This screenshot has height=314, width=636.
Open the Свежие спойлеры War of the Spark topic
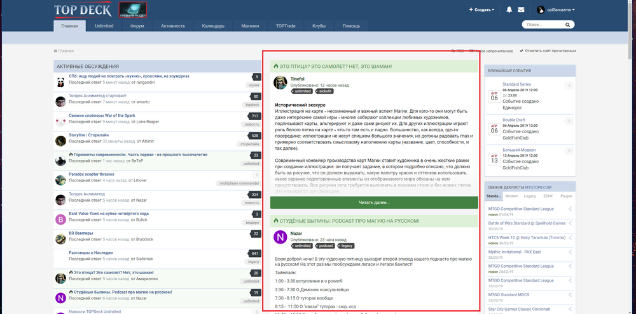point(102,115)
